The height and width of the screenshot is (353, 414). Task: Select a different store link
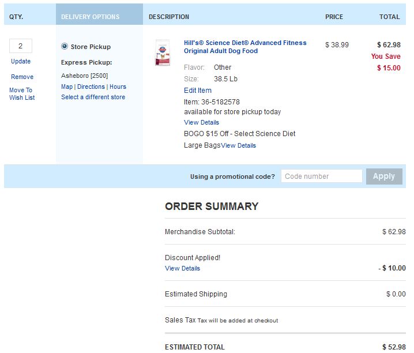click(93, 97)
